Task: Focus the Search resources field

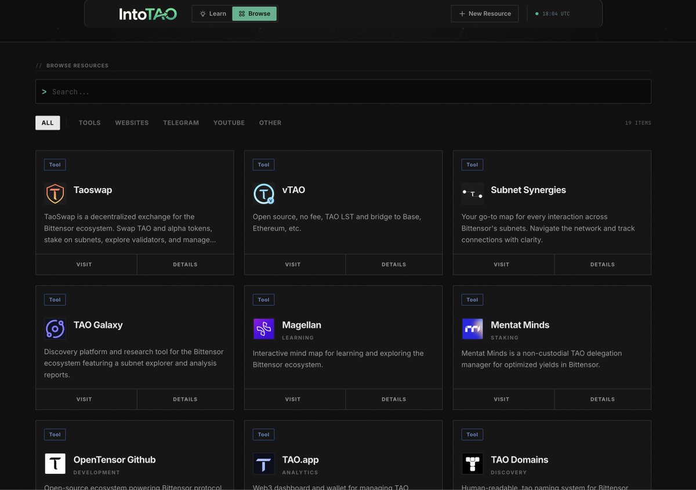Action: point(343,92)
